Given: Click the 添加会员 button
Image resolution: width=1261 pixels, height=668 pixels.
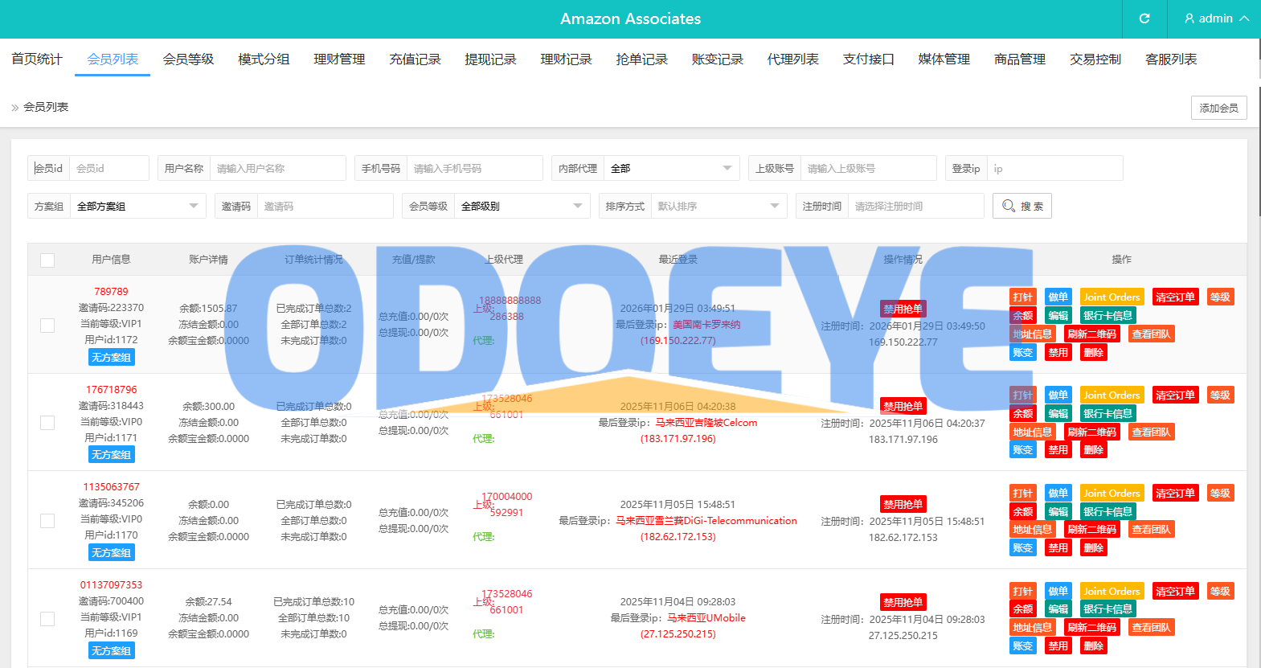Looking at the screenshot, I should tap(1218, 108).
